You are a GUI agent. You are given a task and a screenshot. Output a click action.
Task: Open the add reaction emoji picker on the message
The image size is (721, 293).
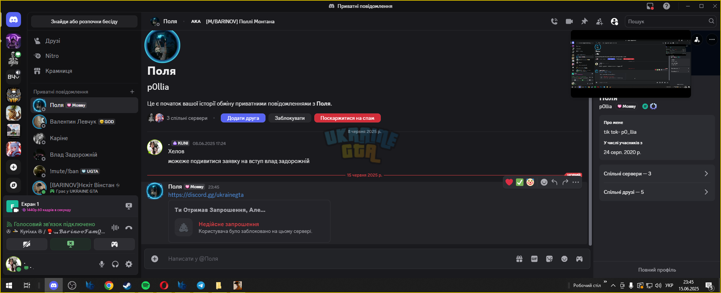[544, 182]
